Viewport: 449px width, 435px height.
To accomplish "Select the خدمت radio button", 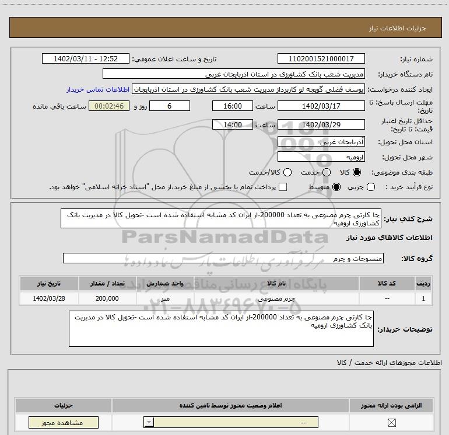I will [327, 172].
